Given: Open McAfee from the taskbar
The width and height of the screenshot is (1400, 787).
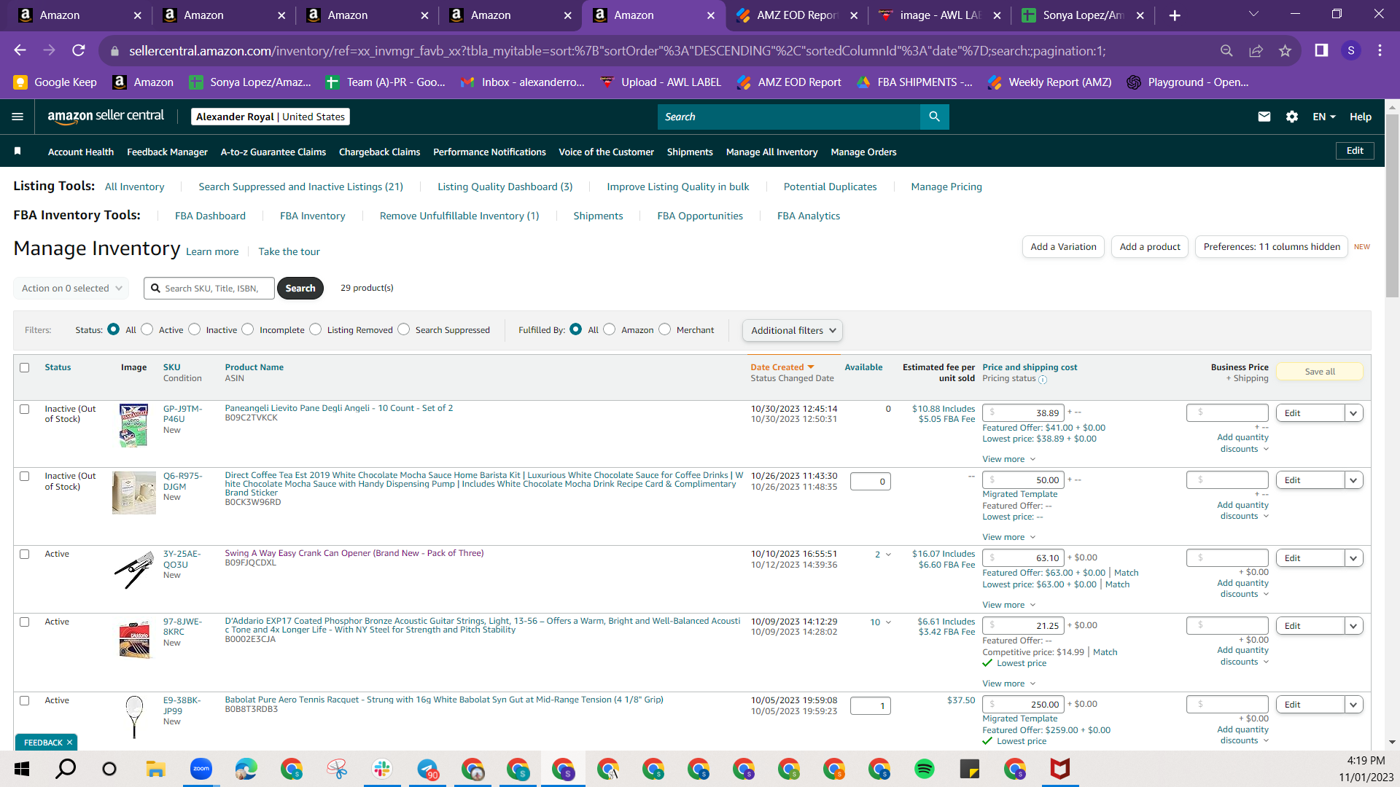Looking at the screenshot, I should coord(1060,769).
